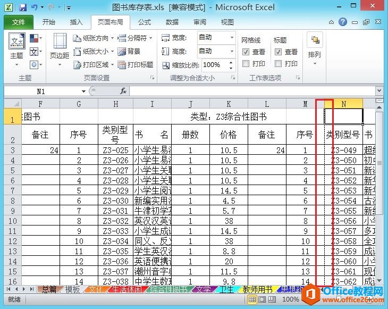Open Scale to Fit dialog launcher

coord(233,78)
